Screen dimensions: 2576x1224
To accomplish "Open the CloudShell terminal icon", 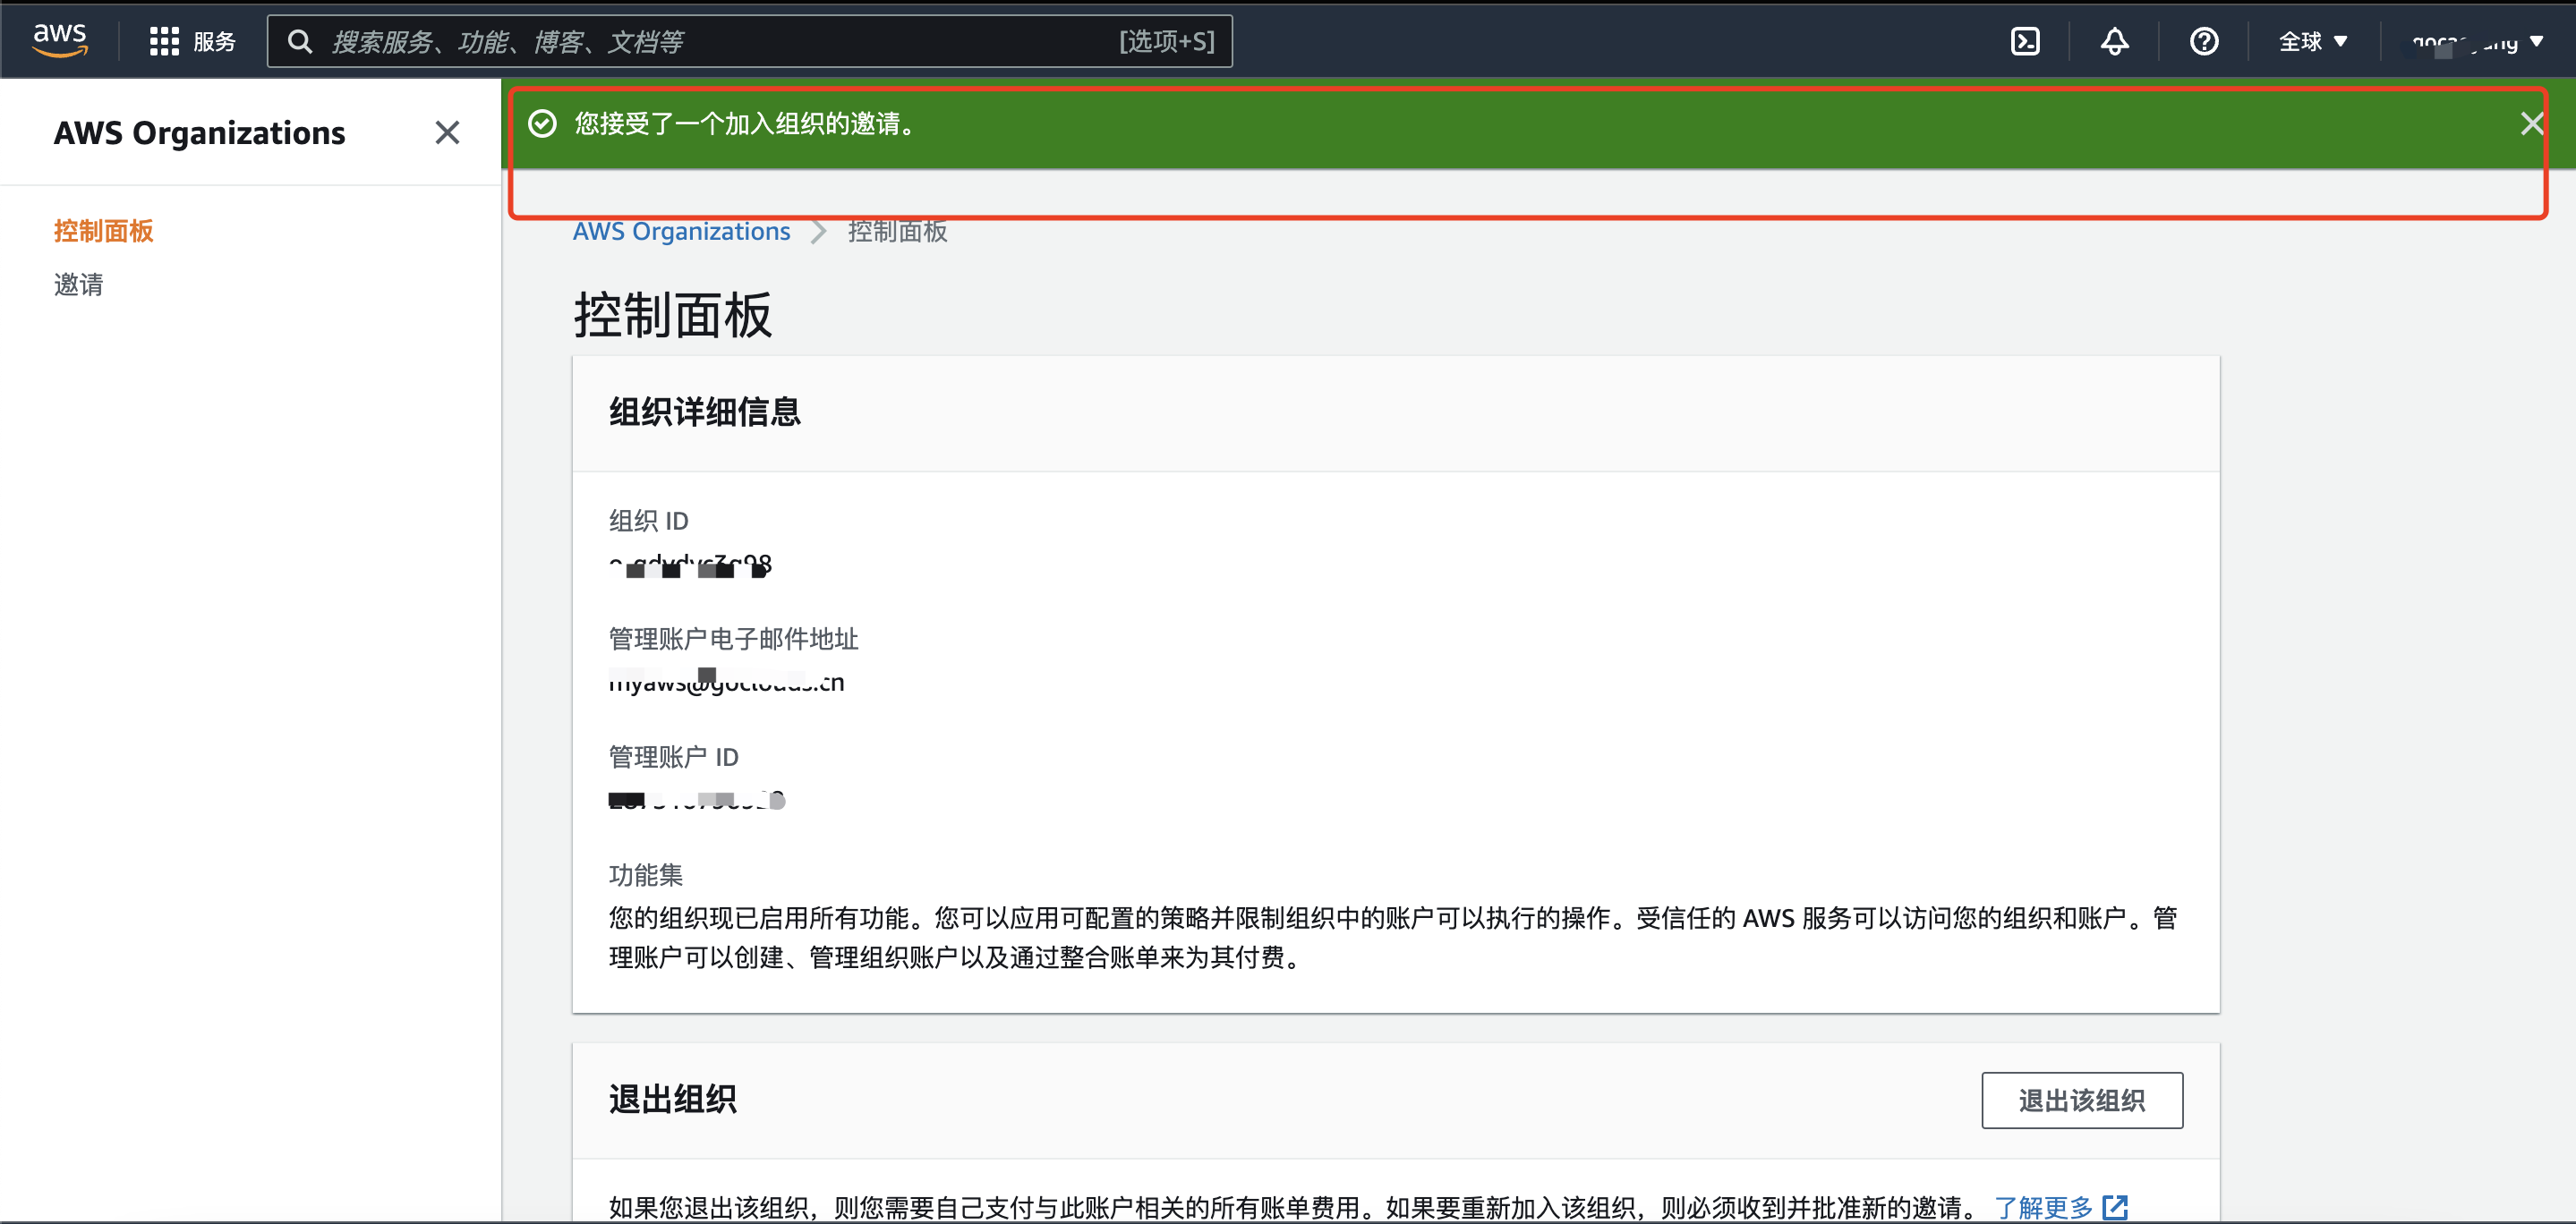I will (x=2025, y=41).
